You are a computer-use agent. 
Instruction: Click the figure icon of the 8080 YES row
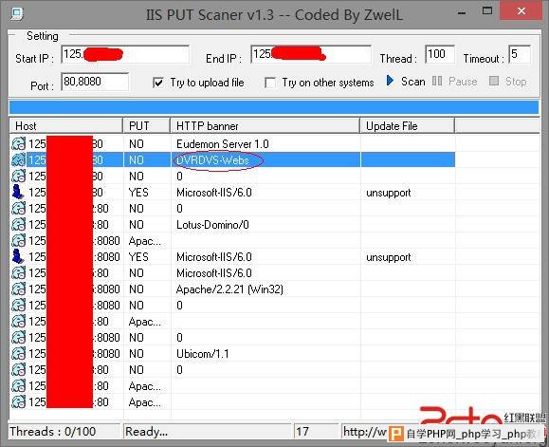pos(17,257)
